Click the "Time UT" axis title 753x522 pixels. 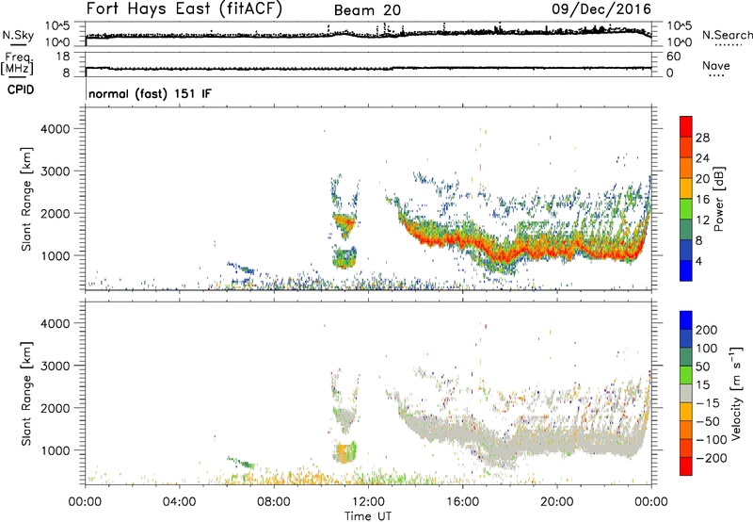coord(368,516)
